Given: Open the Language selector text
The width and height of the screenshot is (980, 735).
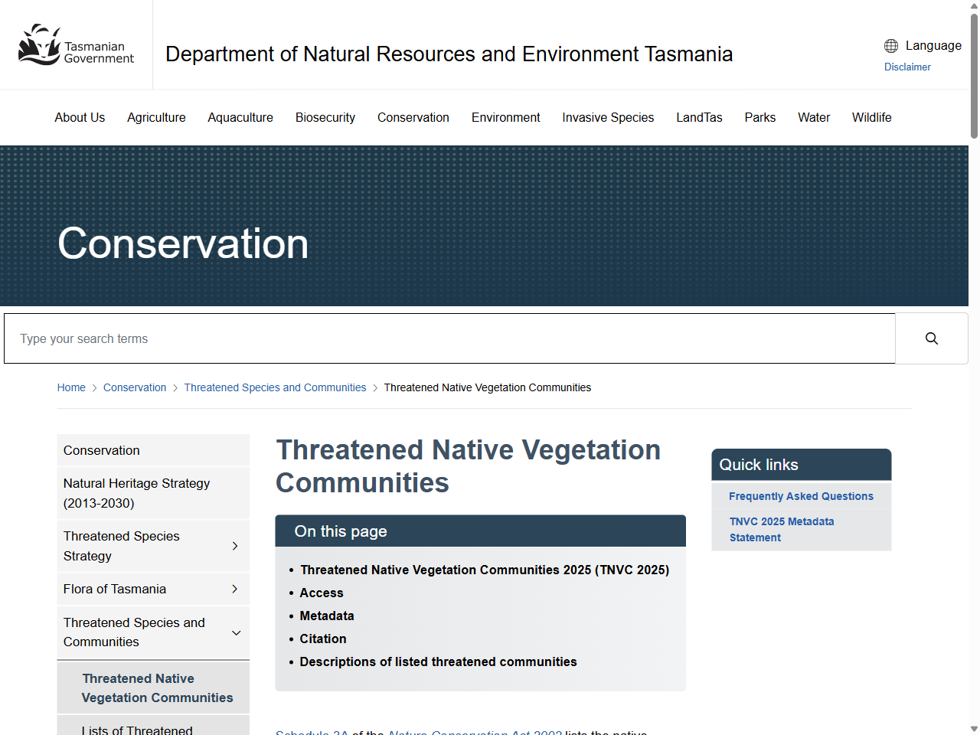Looking at the screenshot, I should (933, 46).
